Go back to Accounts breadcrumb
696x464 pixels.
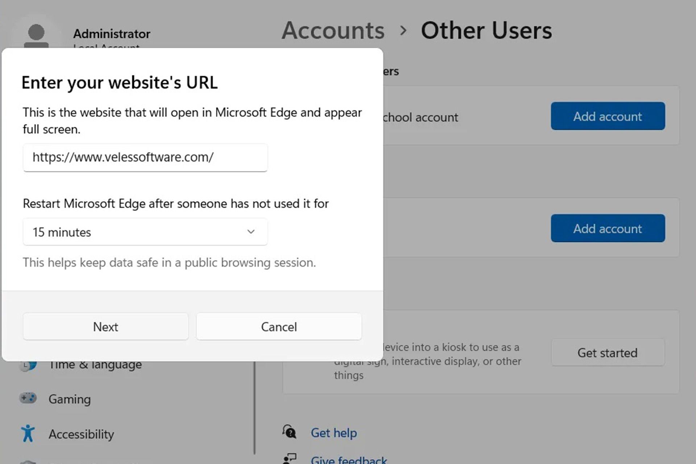point(333,30)
